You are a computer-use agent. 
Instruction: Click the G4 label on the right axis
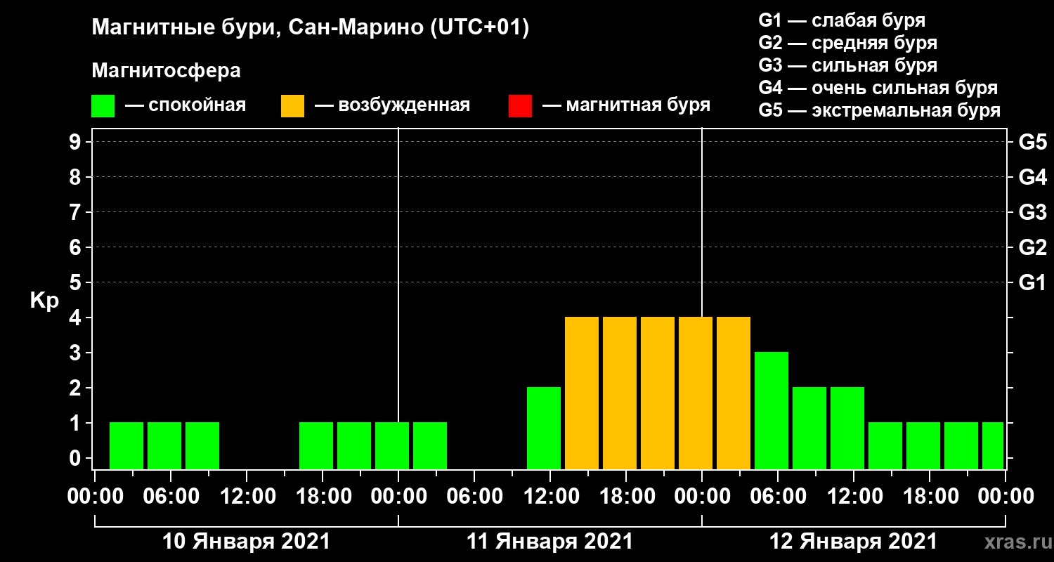[x=1032, y=177]
